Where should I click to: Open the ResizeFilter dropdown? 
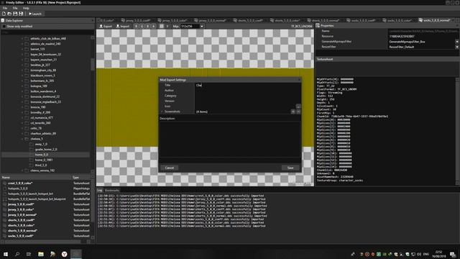tap(457, 47)
